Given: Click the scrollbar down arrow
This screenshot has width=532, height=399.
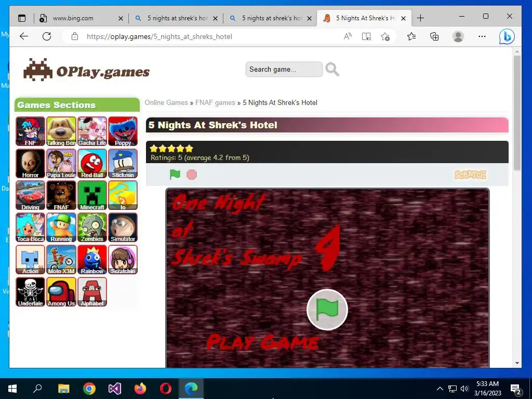Looking at the screenshot, I should 517,363.
